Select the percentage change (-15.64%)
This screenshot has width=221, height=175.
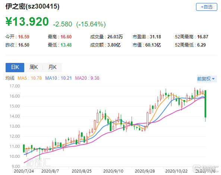coord(91,24)
